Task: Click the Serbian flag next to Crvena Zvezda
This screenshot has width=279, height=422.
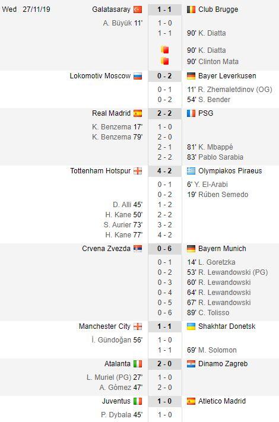Action: pos(138,249)
